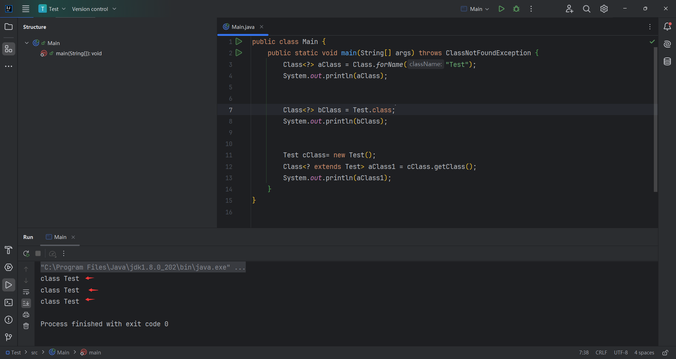
Task: Click the run gutter icon on line 2
Action: (239, 53)
